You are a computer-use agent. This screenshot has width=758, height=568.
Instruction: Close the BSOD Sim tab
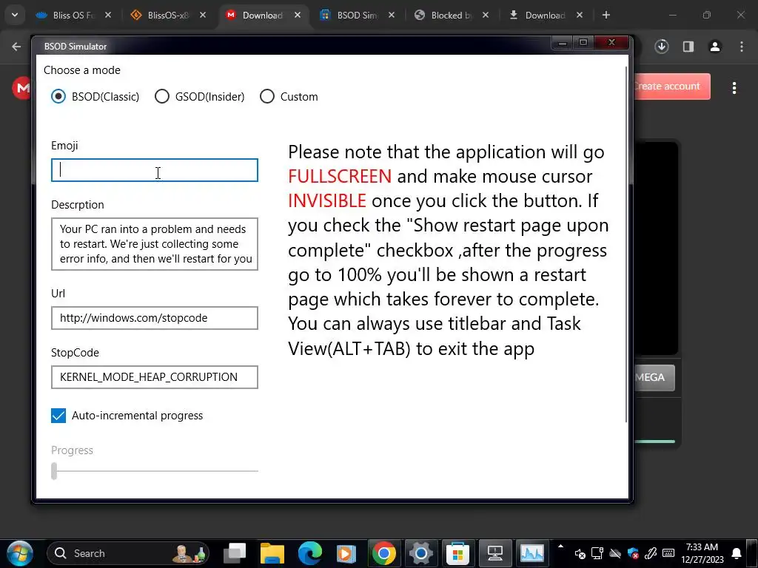pyautogui.click(x=392, y=15)
